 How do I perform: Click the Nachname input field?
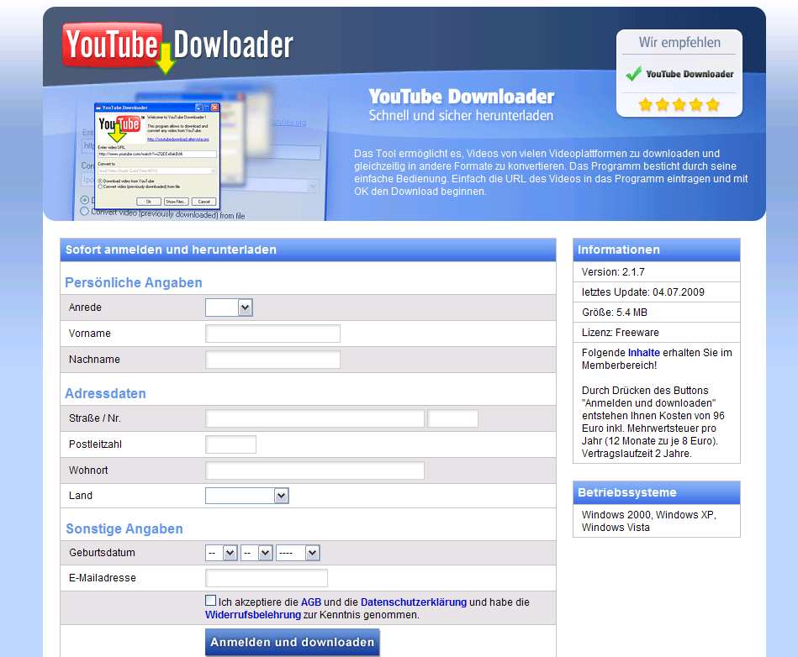coord(272,360)
